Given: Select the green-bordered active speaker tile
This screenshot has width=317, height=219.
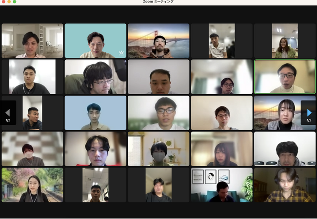Looking at the screenshot, I should (x=285, y=77).
